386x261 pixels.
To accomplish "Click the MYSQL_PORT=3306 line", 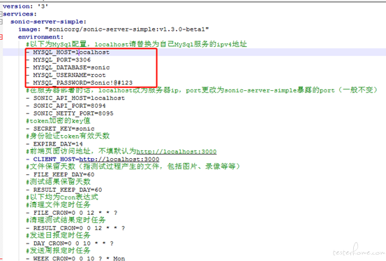I will 59,59.
